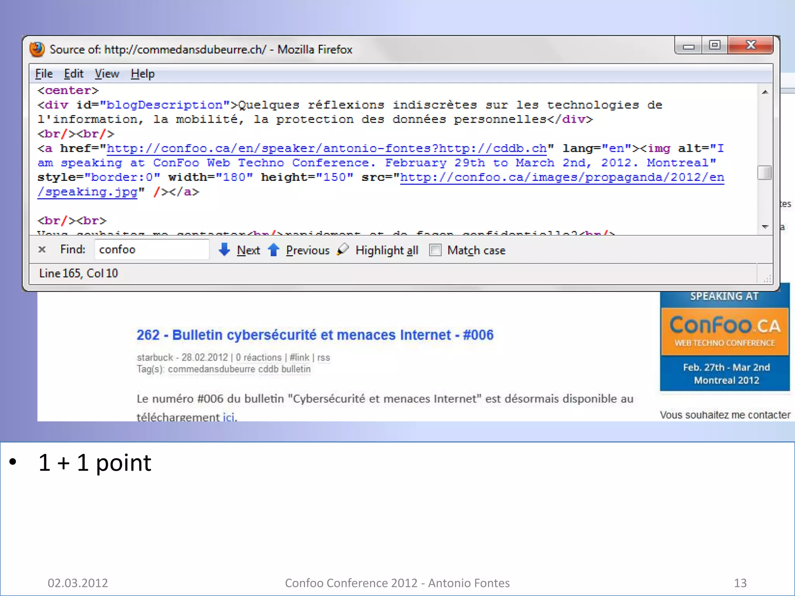Open the View menu
The image size is (795, 596).
[107, 74]
